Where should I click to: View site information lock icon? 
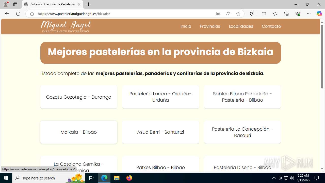pos(32,14)
